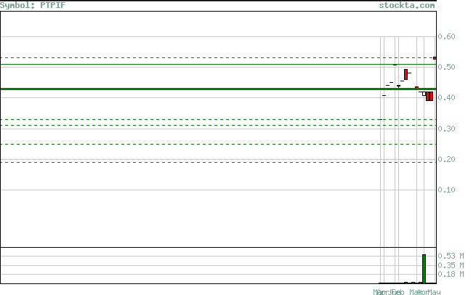This screenshot has width=476, height=295.
Task: Select the 0.50 price axis label
Action: pyautogui.click(x=446, y=67)
